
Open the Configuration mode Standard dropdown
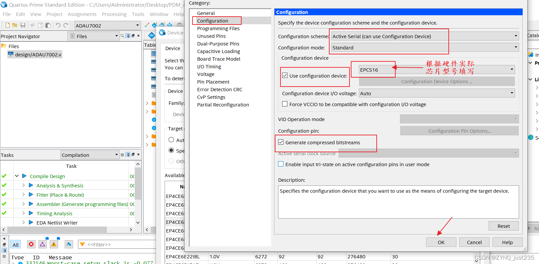pos(425,47)
